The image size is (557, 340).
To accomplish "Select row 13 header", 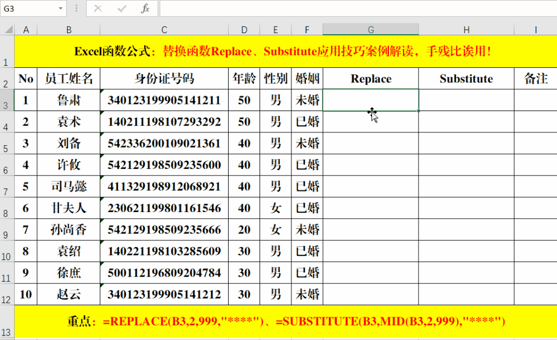I will point(7,321).
